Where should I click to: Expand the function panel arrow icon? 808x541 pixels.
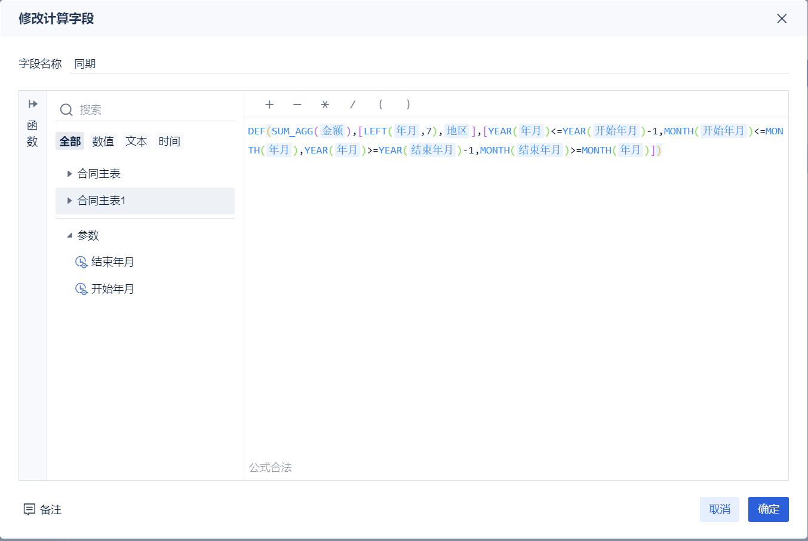click(x=33, y=104)
